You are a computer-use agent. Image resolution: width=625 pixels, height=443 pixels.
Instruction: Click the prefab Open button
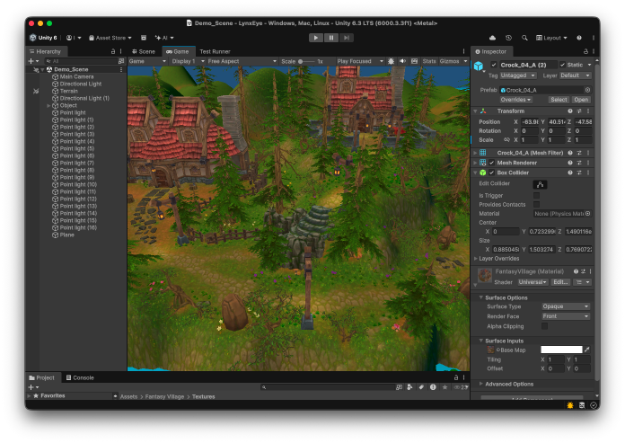point(581,100)
